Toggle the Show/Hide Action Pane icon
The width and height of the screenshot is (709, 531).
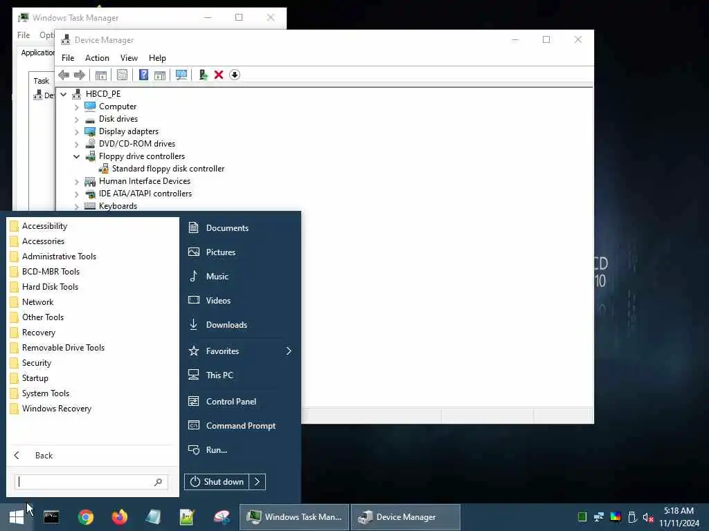pyautogui.click(x=160, y=75)
